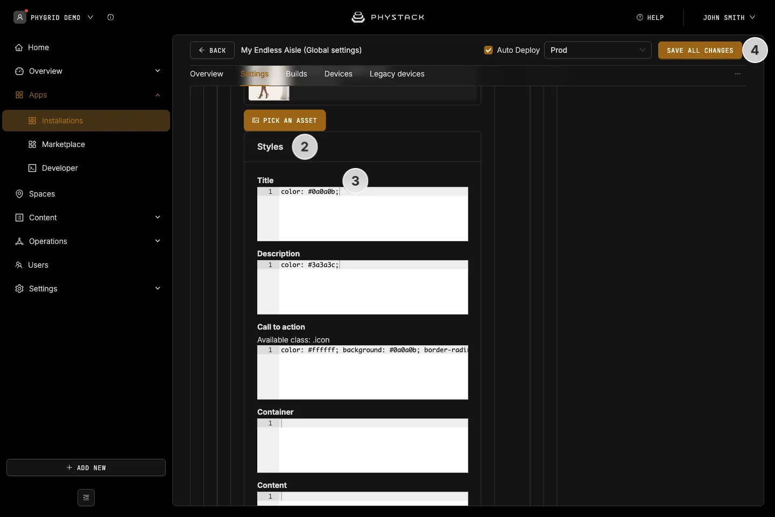
Task: Click the Installations icon
Action: pos(32,121)
